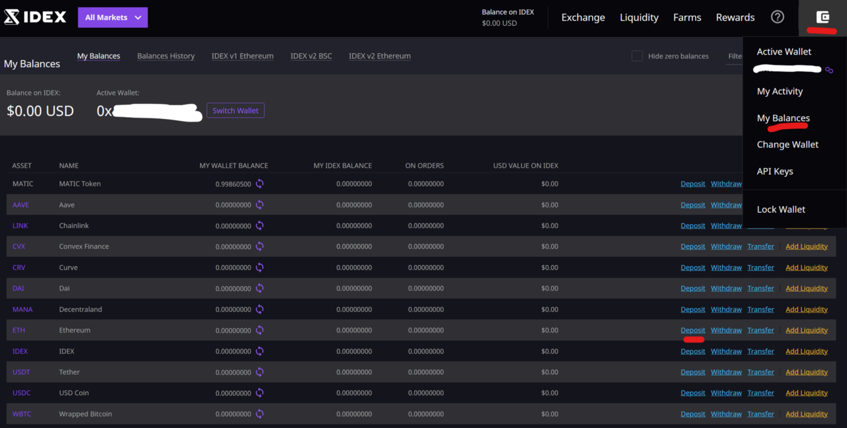847x428 pixels.
Task: Select Change Wallet in the wallet menu
Action: pyautogui.click(x=788, y=144)
